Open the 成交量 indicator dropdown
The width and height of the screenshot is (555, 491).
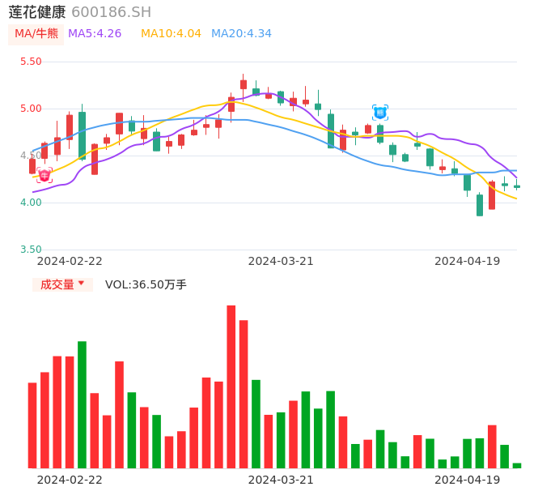[x=62, y=284]
